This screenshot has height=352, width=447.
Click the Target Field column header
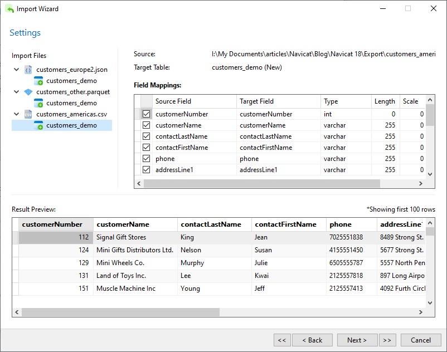[279, 101]
